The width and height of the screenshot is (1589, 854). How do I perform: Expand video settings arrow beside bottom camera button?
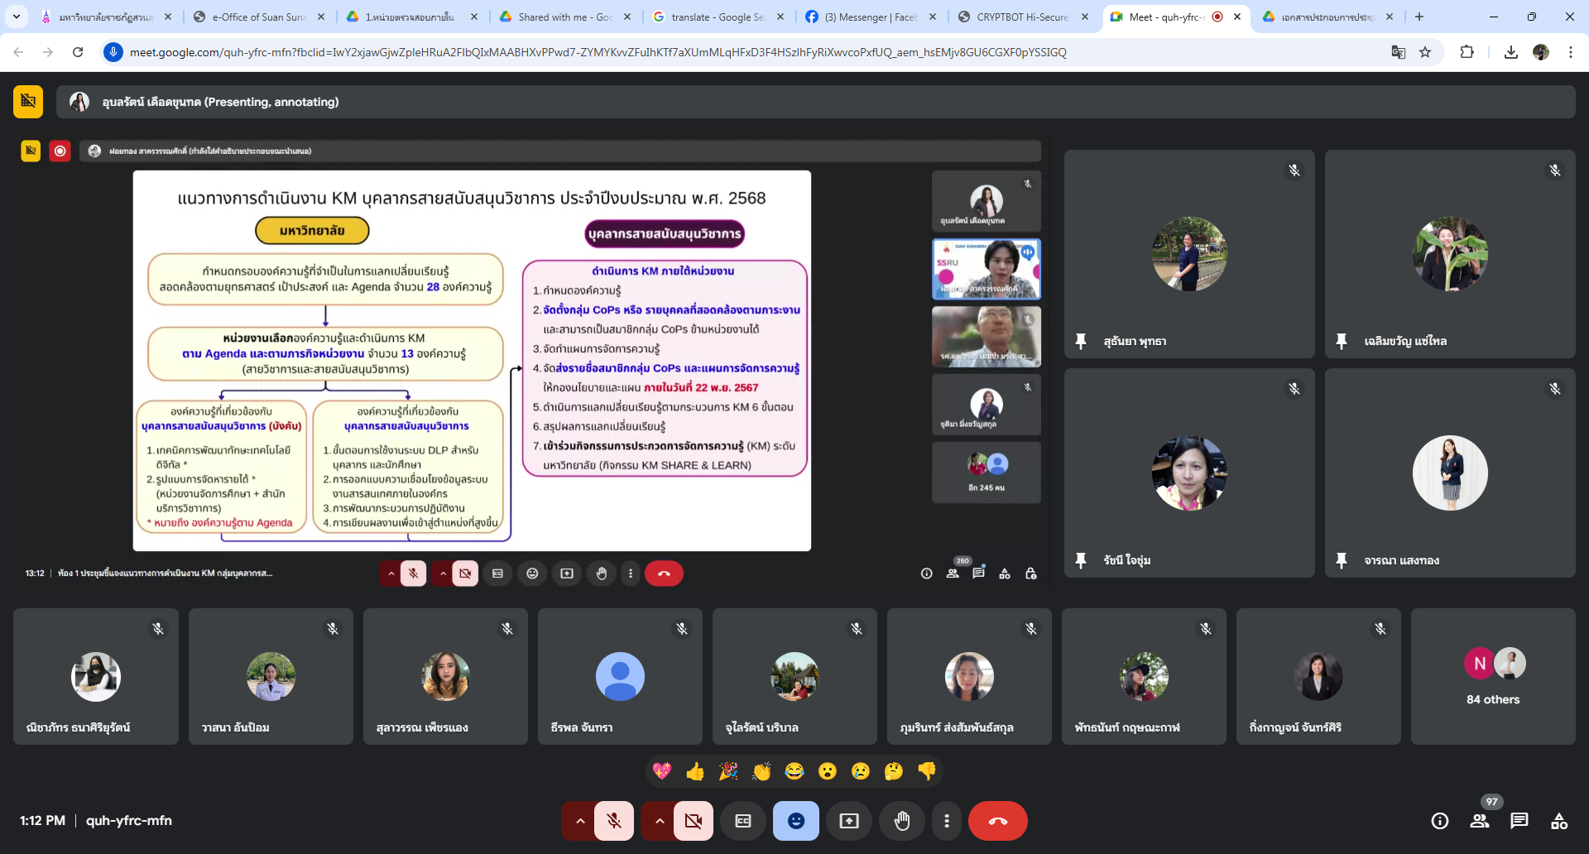[x=660, y=821]
